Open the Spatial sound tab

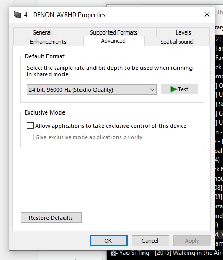177,42
